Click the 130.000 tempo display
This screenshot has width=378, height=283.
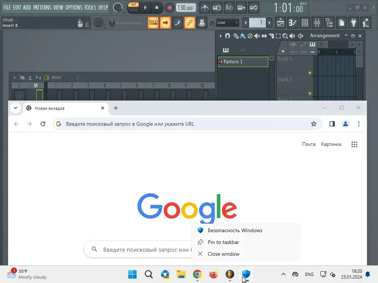click(x=186, y=8)
